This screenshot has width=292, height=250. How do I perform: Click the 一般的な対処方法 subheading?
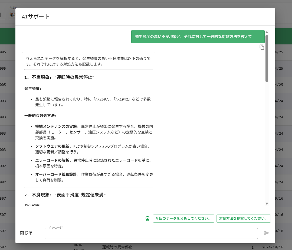click(x=40, y=116)
